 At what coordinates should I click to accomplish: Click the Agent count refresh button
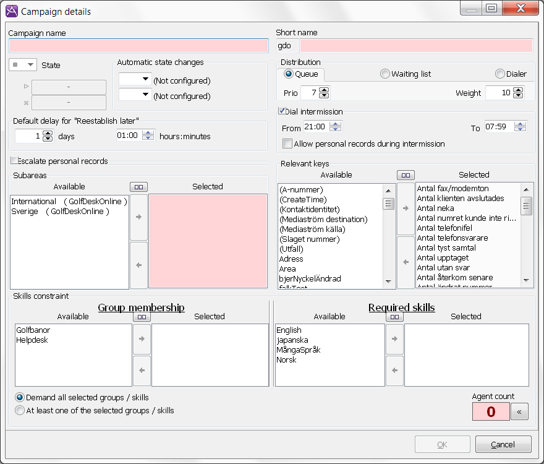520,411
